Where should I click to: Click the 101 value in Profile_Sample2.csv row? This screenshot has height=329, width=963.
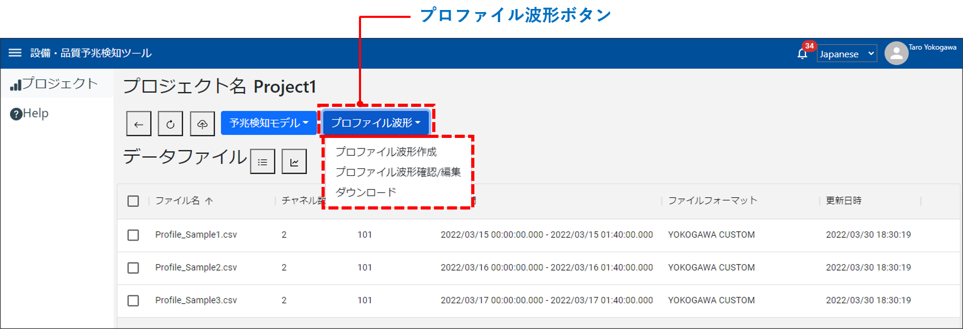coord(365,267)
